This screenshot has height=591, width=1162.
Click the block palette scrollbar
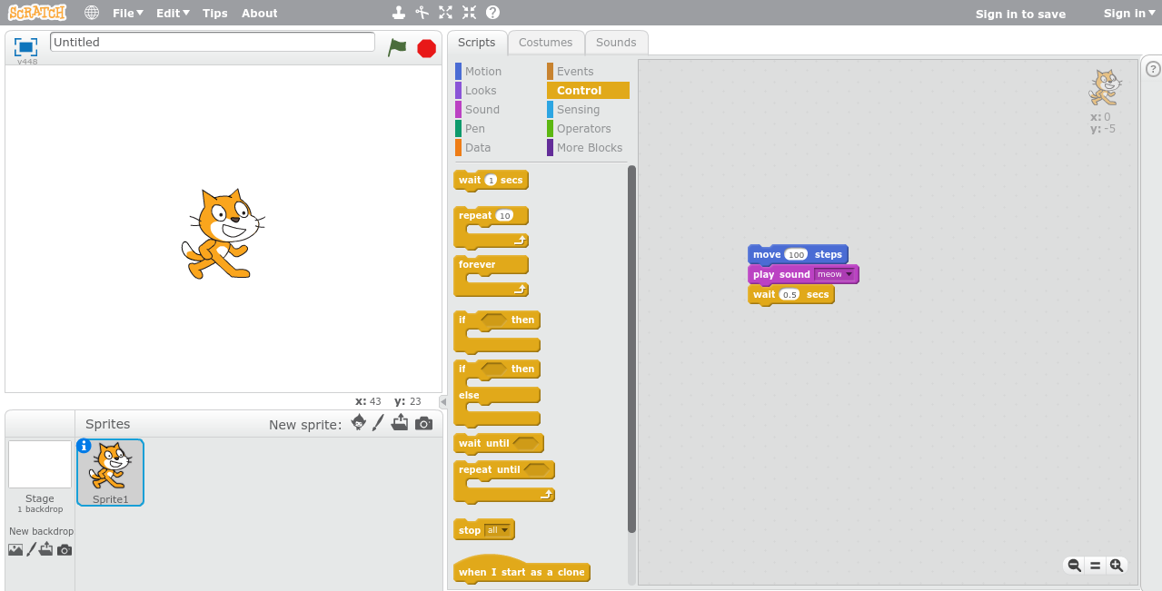(x=631, y=345)
